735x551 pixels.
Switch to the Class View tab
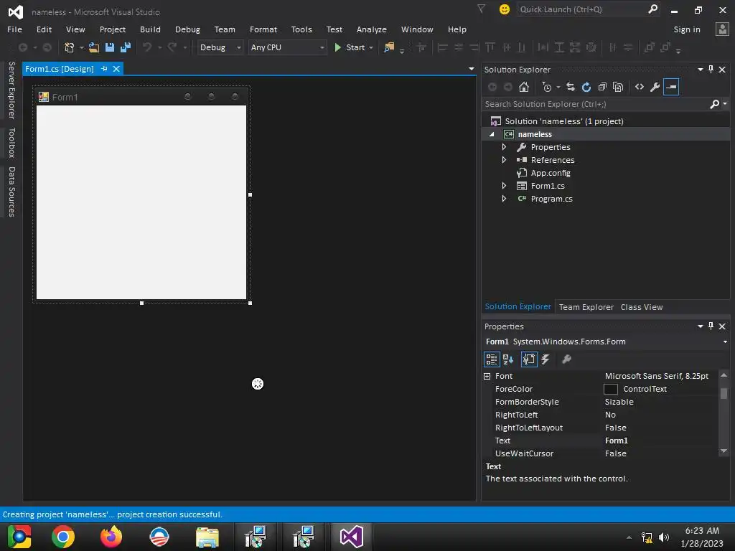coord(642,307)
